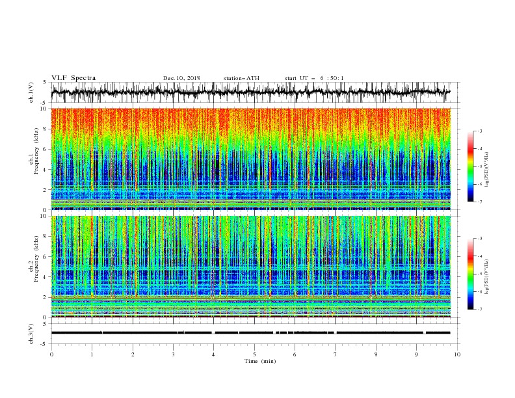Screen dimensions: 515x398
Task: Click the ch.1 colorbar 'log(PSD)(V²/Hz)' label
Action: [x=487, y=170]
